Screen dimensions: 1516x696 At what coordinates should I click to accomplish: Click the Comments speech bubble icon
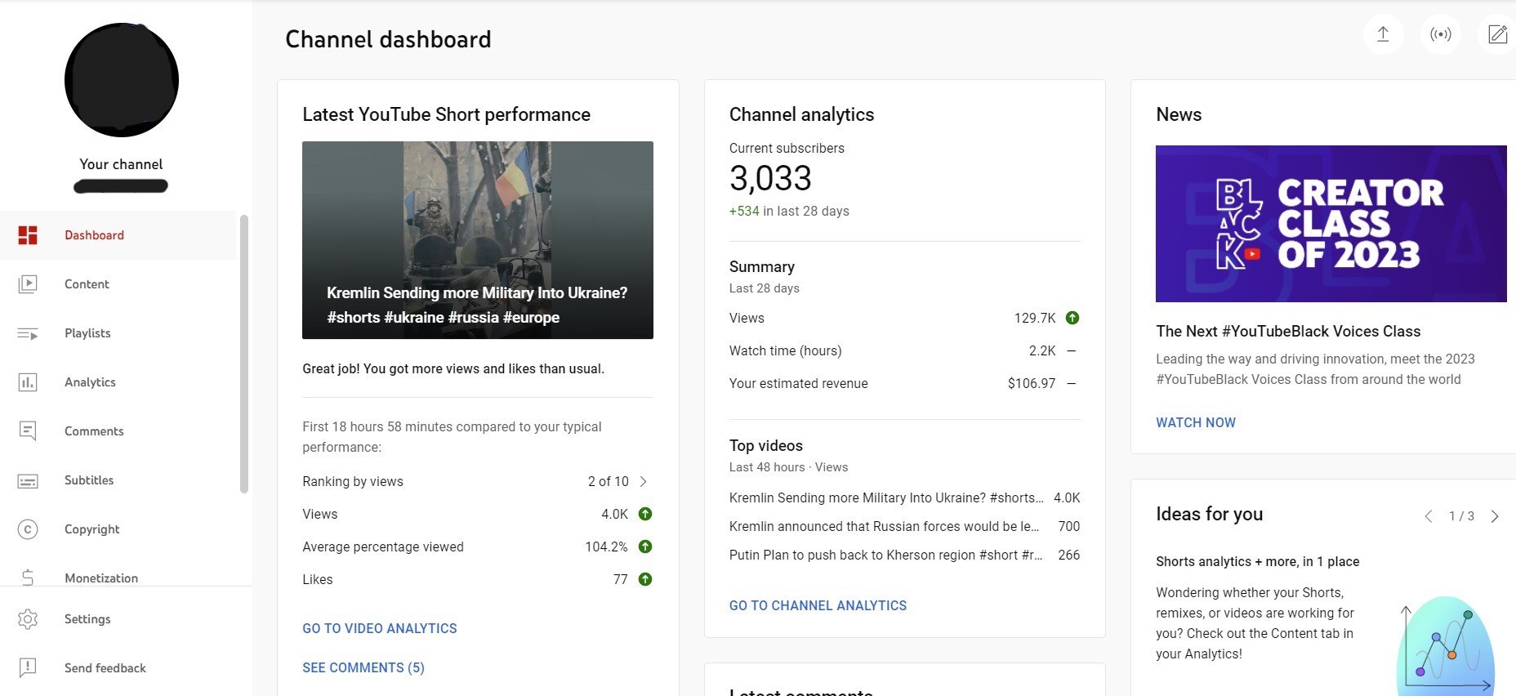click(x=28, y=431)
